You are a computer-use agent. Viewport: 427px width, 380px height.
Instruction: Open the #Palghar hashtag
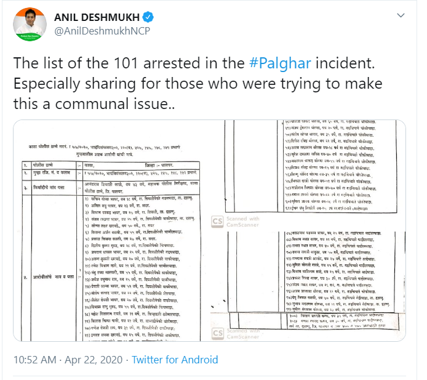(280, 63)
